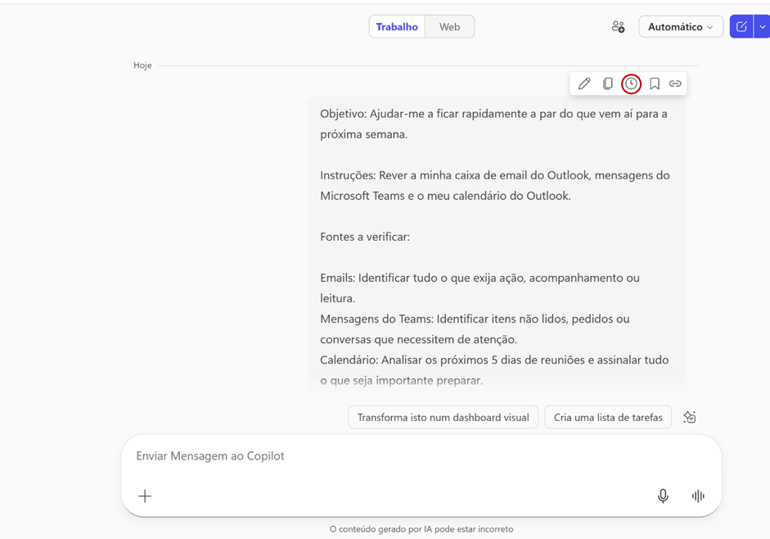The width and height of the screenshot is (770, 539).
Task: Open the Automático model dropdown
Action: [680, 27]
